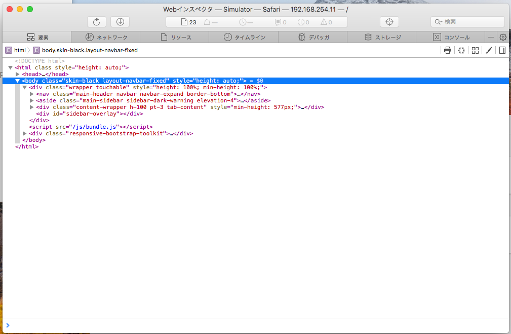
Task: Toggle shadow DOM visibility brackets icon
Action: pyautogui.click(x=461, y=50)
